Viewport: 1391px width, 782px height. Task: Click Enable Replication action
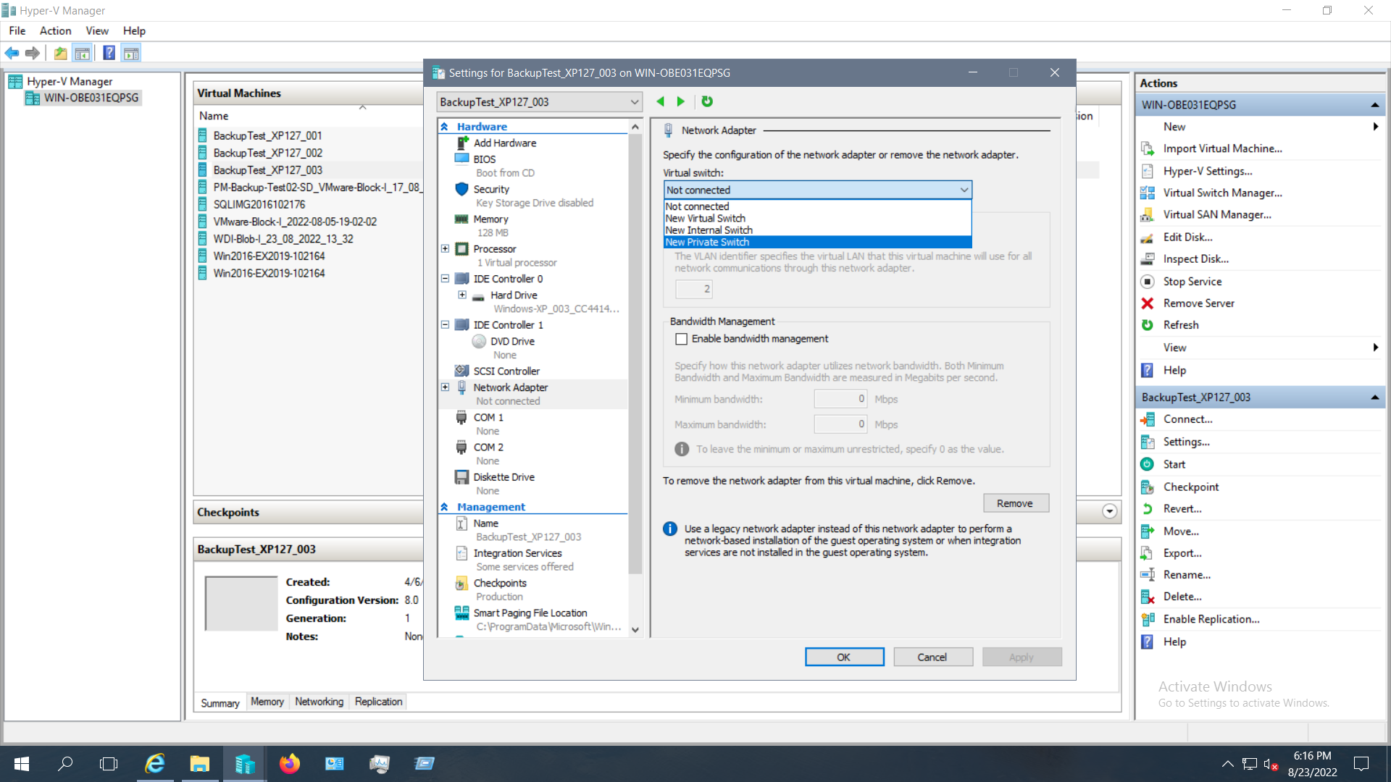1211,619
